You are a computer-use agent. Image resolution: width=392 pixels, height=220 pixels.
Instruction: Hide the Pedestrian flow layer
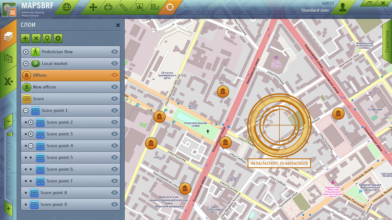(115, 52)
